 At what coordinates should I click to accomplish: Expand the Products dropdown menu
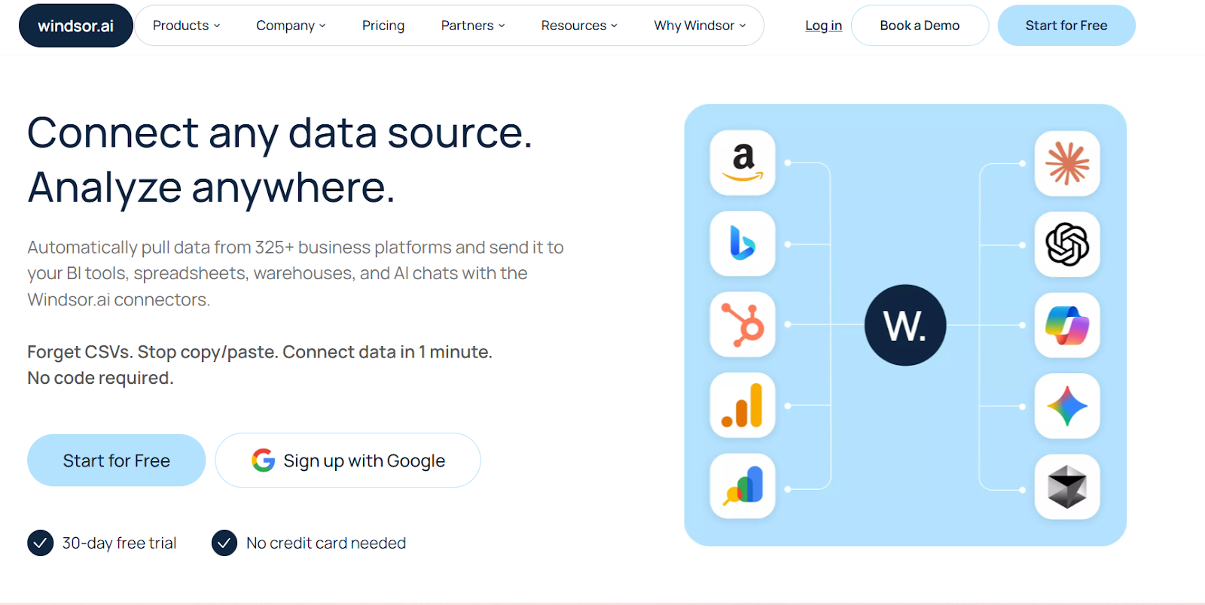[x=186, y=26]
